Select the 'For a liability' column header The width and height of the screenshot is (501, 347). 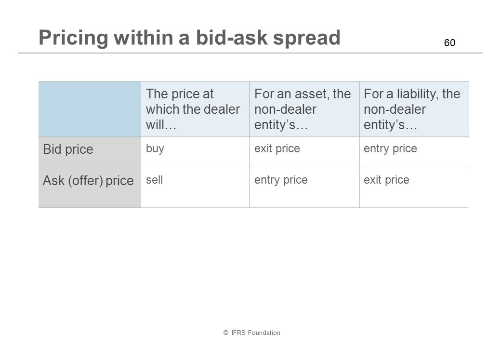[414, 109]
